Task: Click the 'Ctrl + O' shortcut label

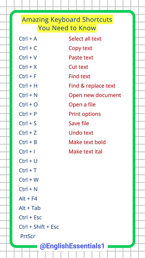Action: (x=28, y=105)
